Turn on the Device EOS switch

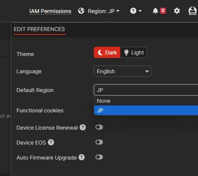coord(99,142)
